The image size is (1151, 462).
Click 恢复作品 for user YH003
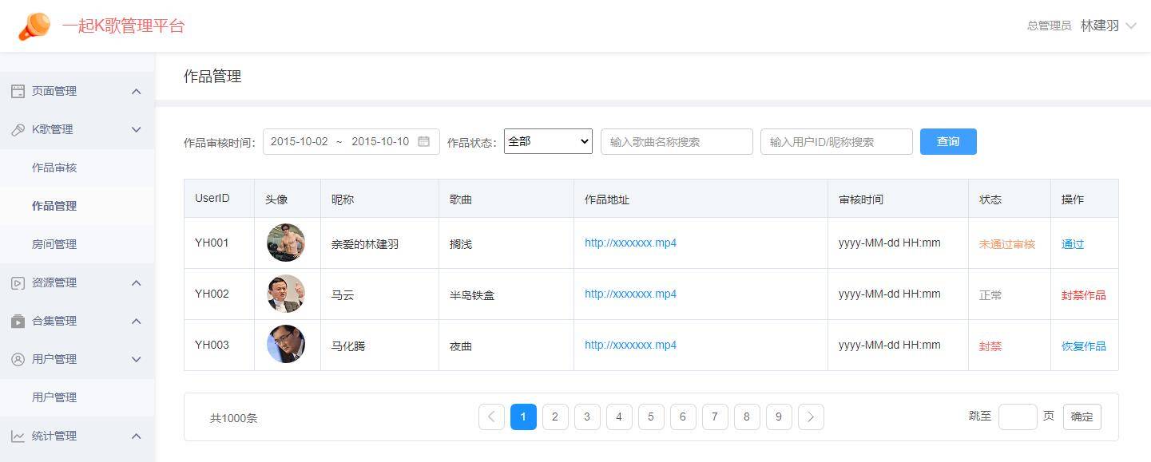(1083, 346)
